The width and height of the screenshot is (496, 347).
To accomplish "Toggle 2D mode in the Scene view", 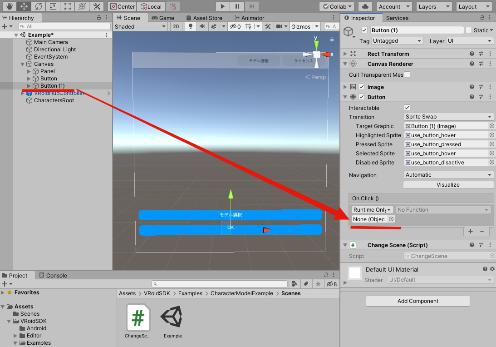I will tap(176, 26).
